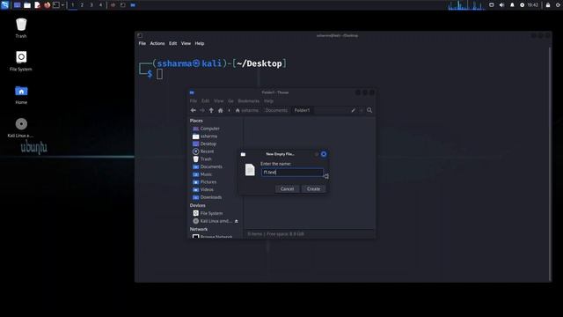The image size is (563, 317).
Task: Click the panel clock showing the time
Action: (532, 5)
